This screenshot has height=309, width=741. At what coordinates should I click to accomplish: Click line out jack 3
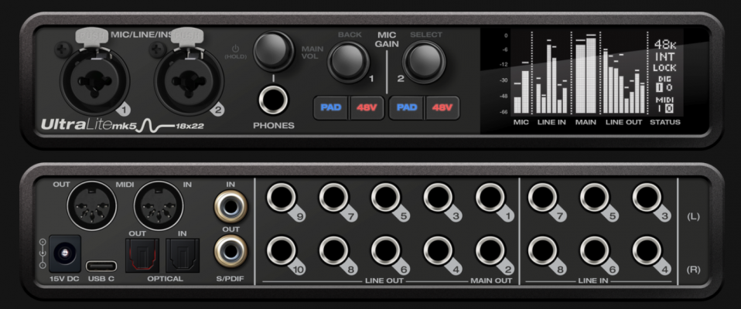pyautogui.click(x=438, y=197)
